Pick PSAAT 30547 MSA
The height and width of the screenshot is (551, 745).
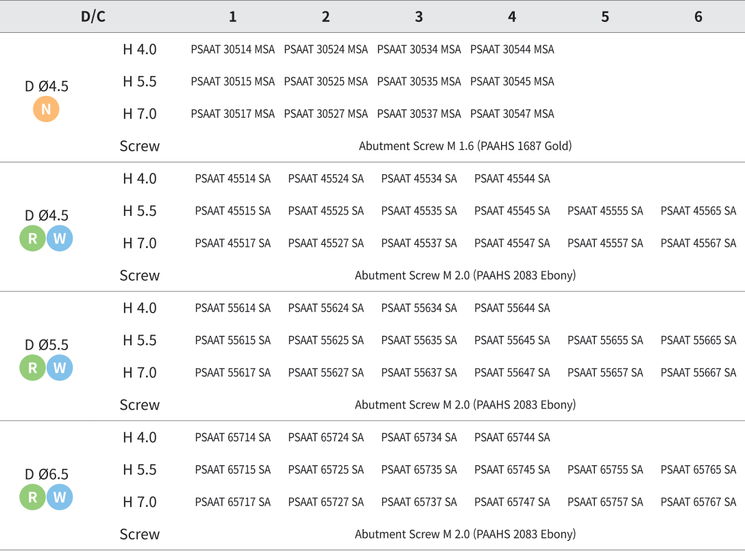(512, 114)
